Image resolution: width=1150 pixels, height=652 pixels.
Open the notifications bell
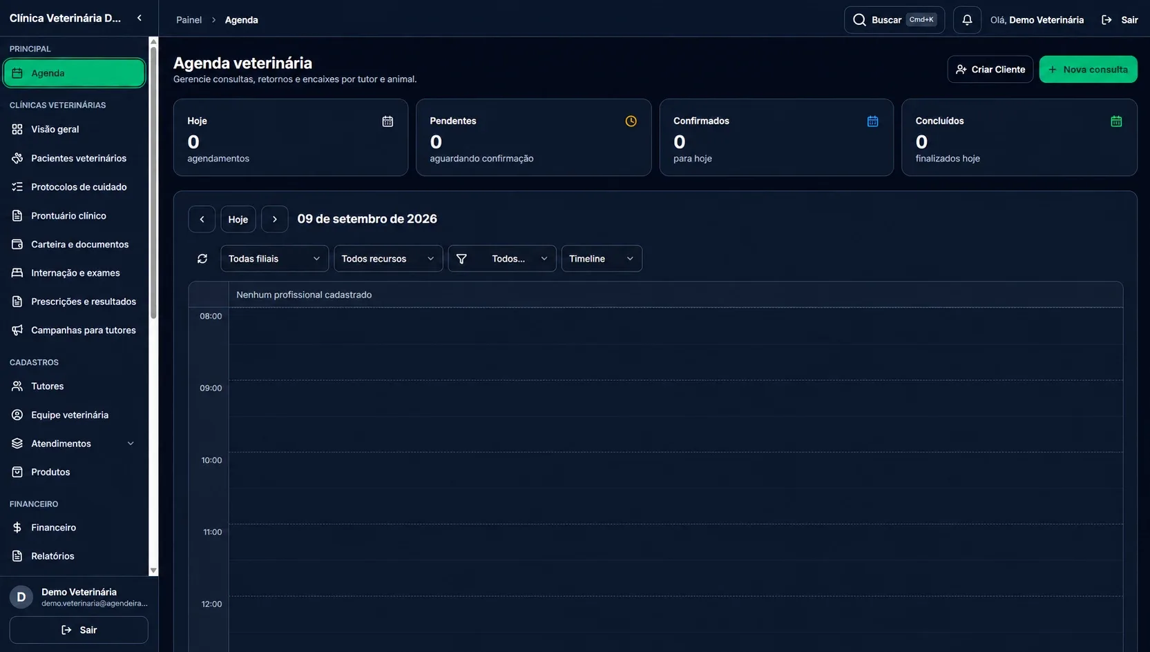(x=967, y=20)
